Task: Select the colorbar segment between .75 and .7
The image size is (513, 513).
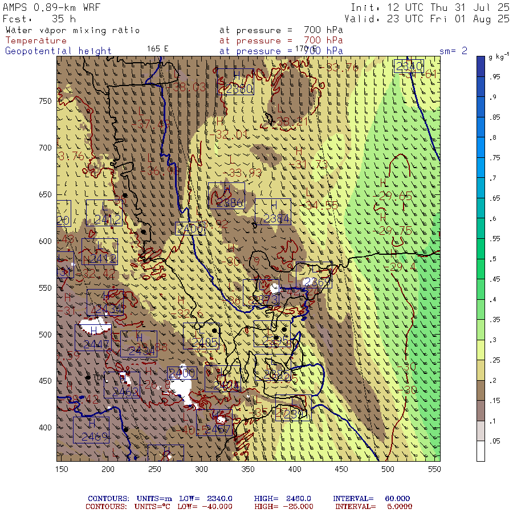Action: click(481, 168)
